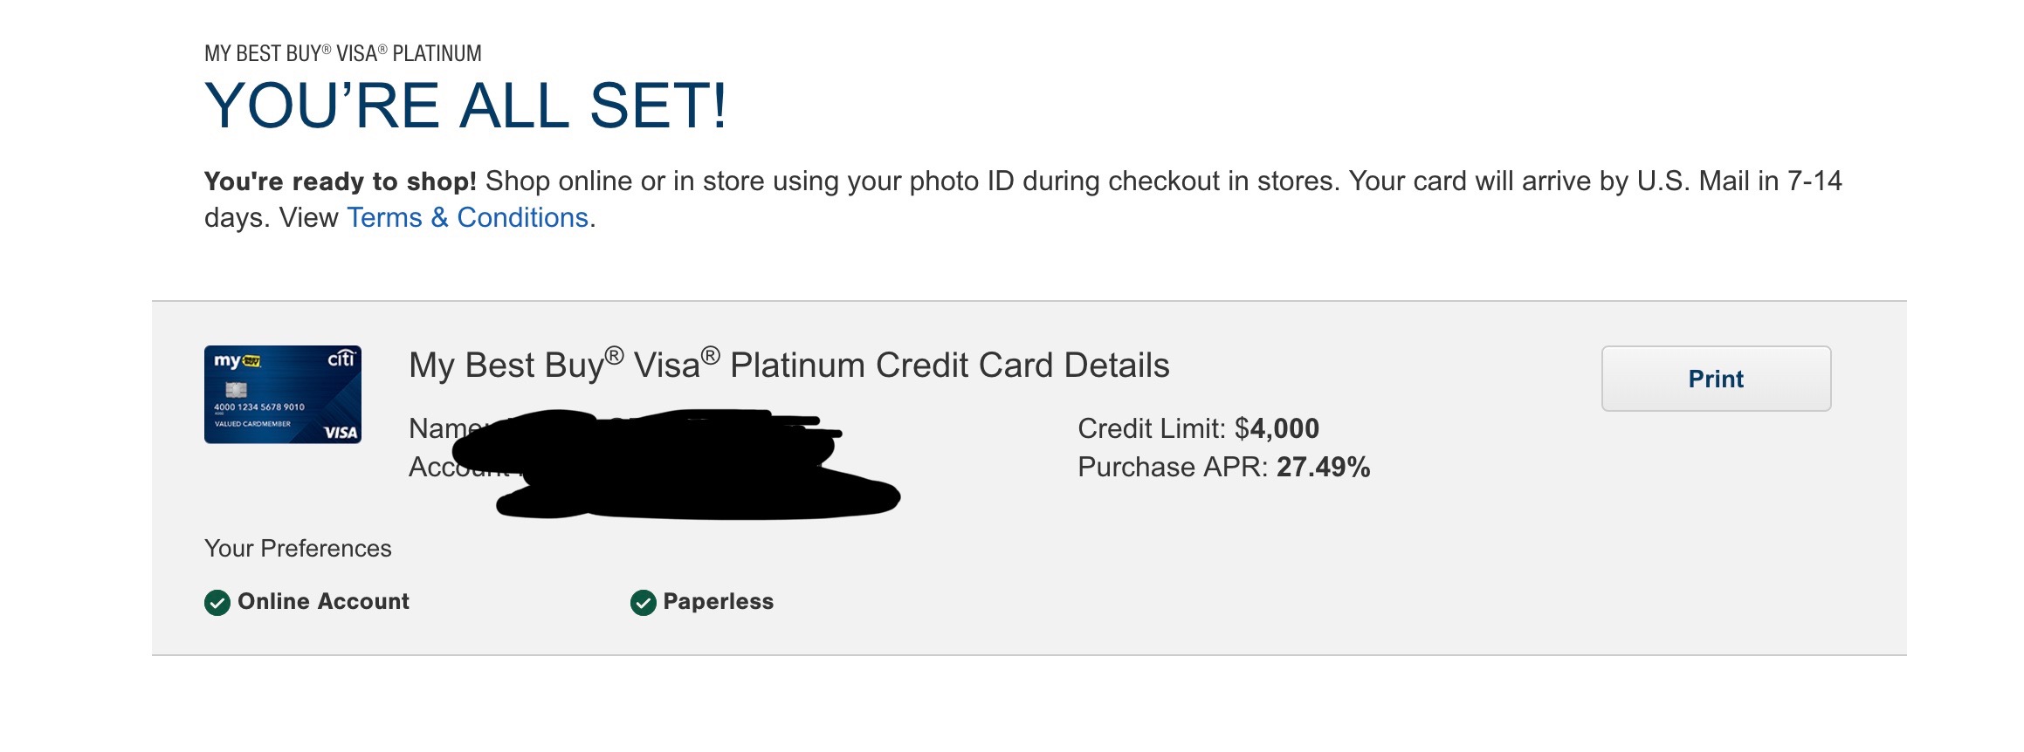
Task: Click the green Online Account checkmark
Action: coord(217,602)
